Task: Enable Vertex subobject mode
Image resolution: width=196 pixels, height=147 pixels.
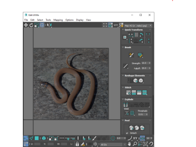Action: coord(26,138)
